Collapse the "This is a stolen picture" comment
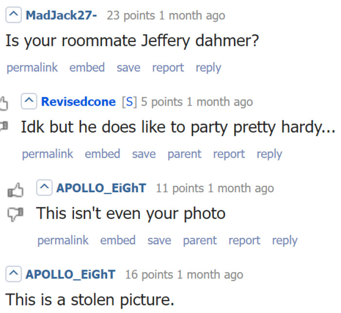Viewport: 341px width, 313px height. pos(13,274)
